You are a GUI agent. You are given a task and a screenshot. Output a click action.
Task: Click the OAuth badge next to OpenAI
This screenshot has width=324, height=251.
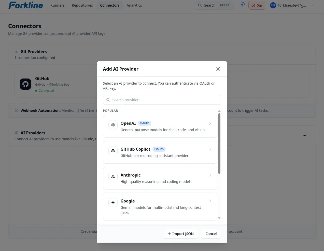145,123
